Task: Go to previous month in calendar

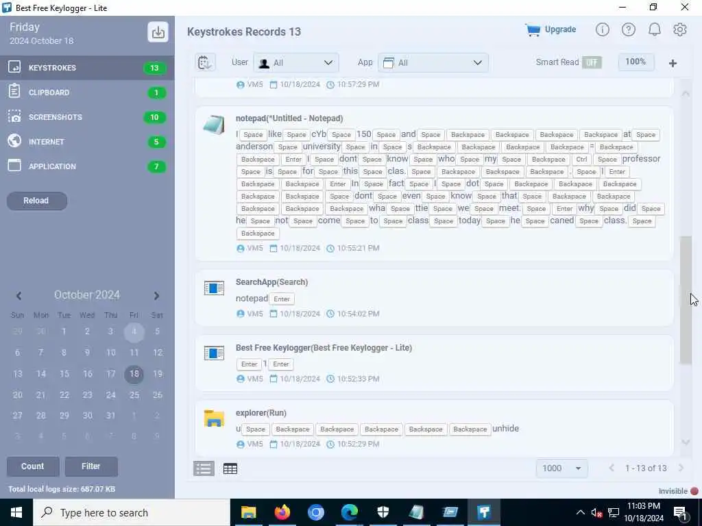Action: (x=19, y=296)
